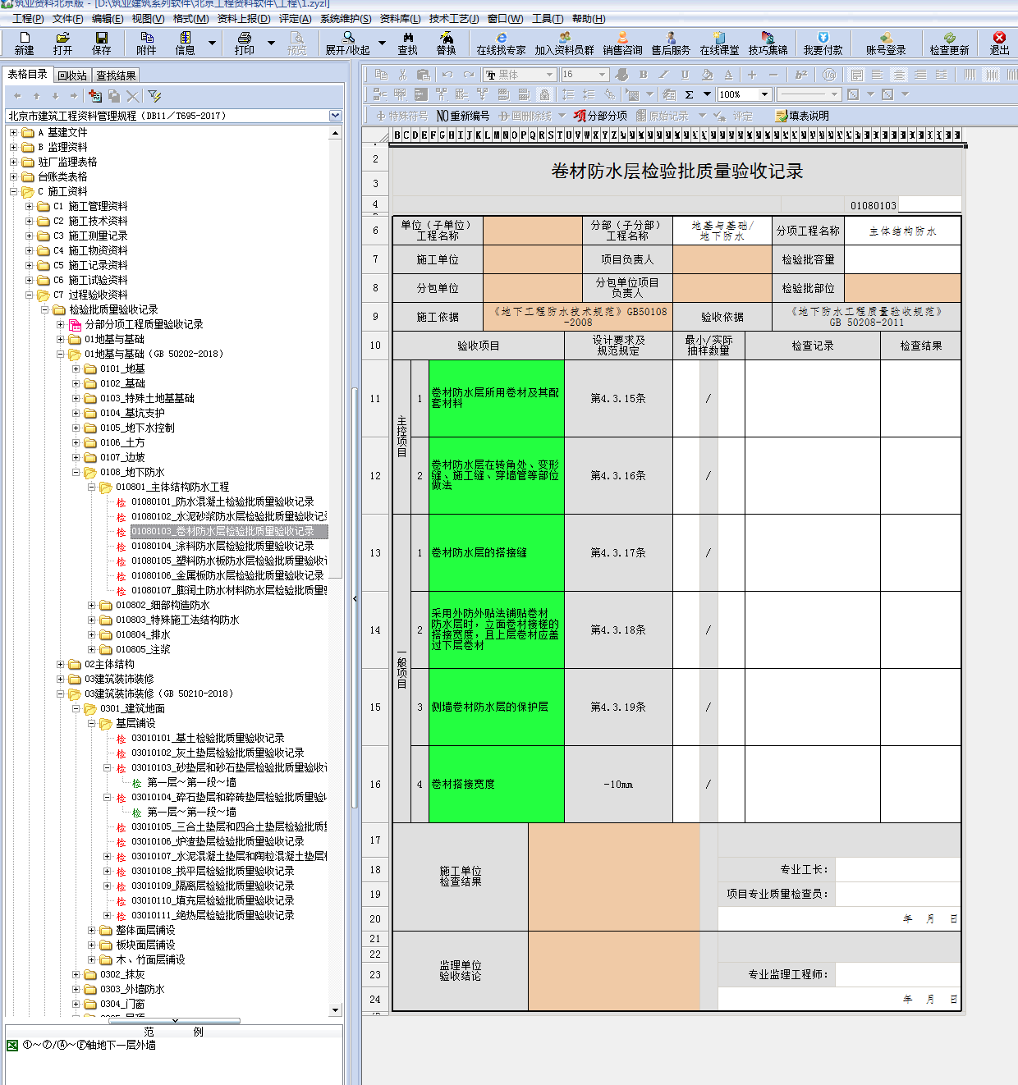Open 售后服务 after-sales service
Screen dimensions: 1018x1085
[x=672, y=43]
